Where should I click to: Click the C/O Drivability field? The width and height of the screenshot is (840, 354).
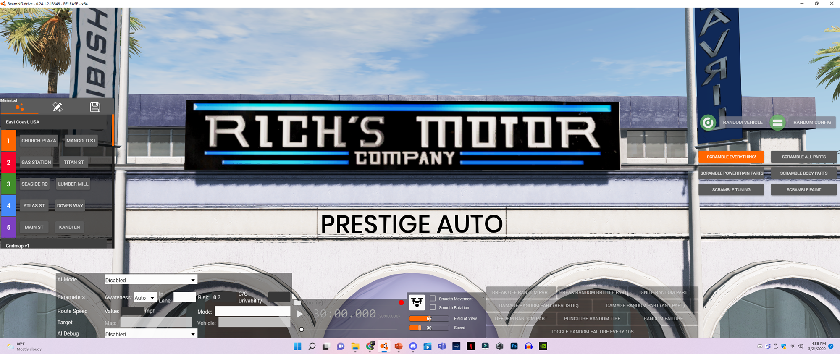pos(279,297)
